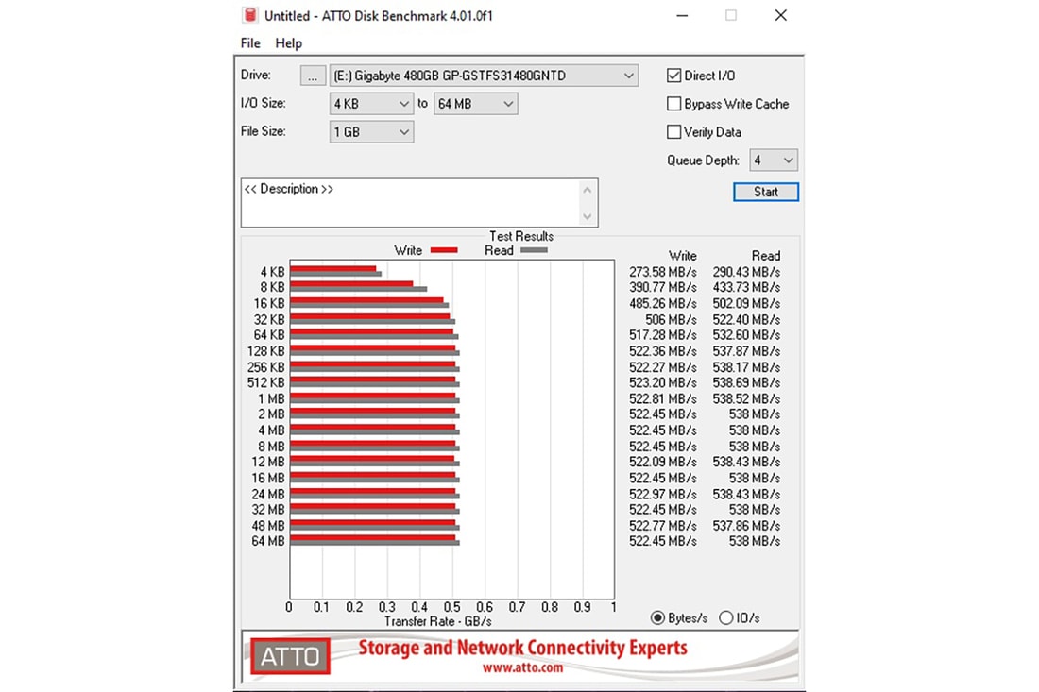Click the 390.77 MB/s write value

(x=663, y=287)
